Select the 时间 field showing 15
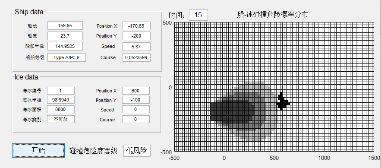This screenshot has height=168, width=381. [198, 15]
